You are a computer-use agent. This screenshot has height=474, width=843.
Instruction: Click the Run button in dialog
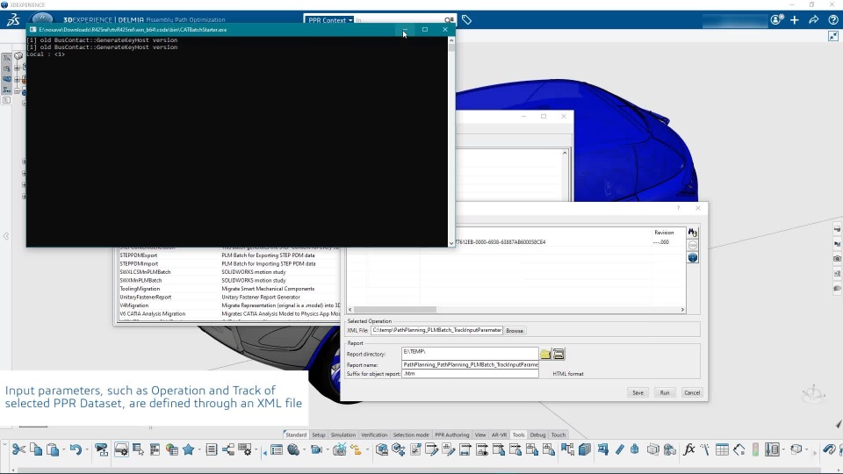[x=665, y=393]
